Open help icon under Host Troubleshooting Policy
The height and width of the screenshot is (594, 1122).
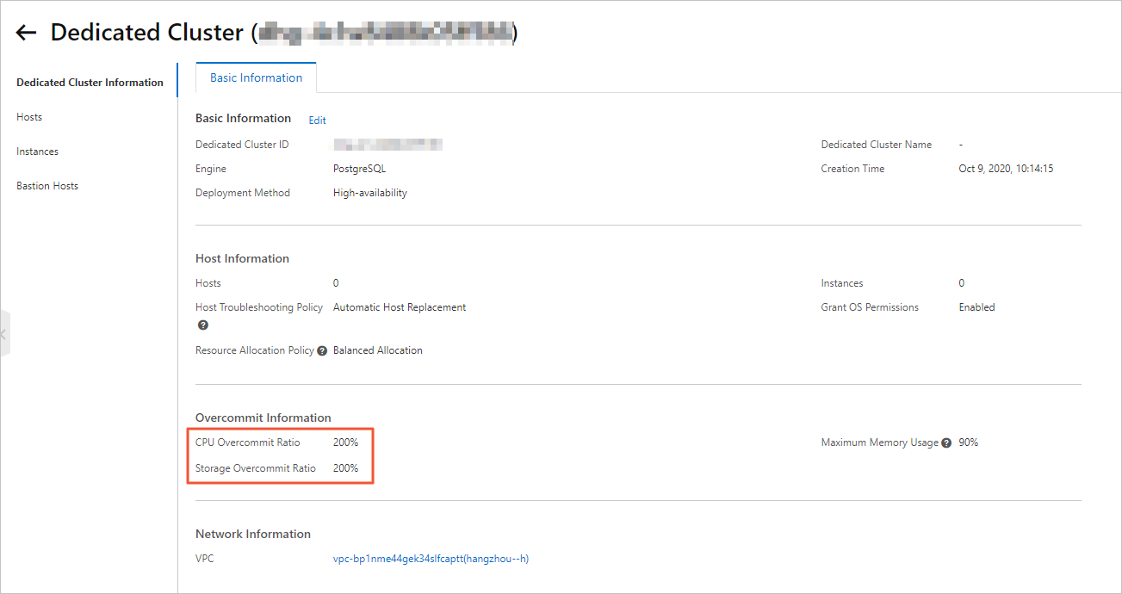[203, 325]
